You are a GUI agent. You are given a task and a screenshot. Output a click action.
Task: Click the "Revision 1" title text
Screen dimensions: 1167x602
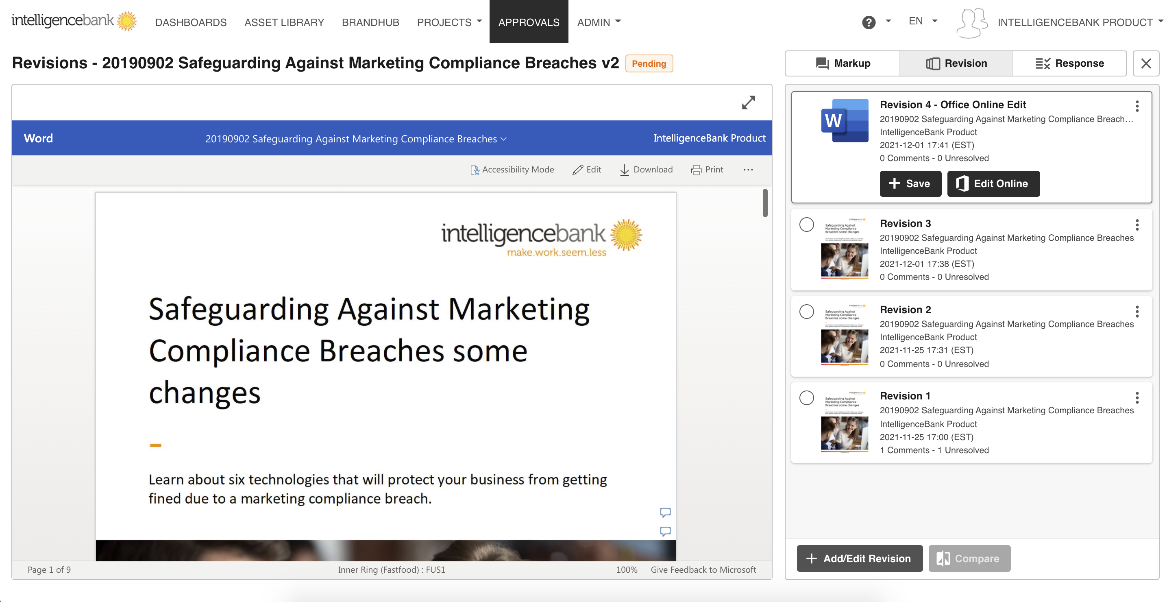coord(905,396)
